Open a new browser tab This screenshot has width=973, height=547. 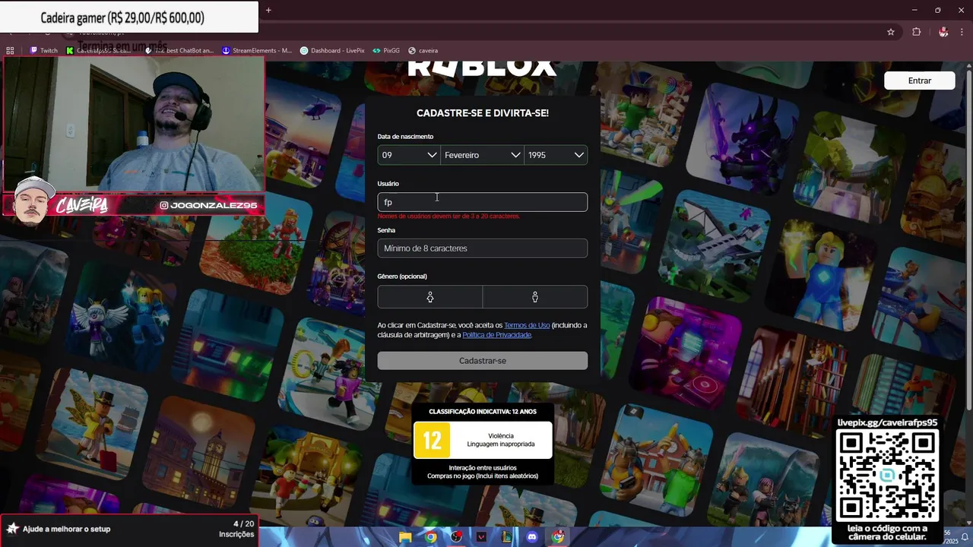pyautogui.click(x=268, y=10)
